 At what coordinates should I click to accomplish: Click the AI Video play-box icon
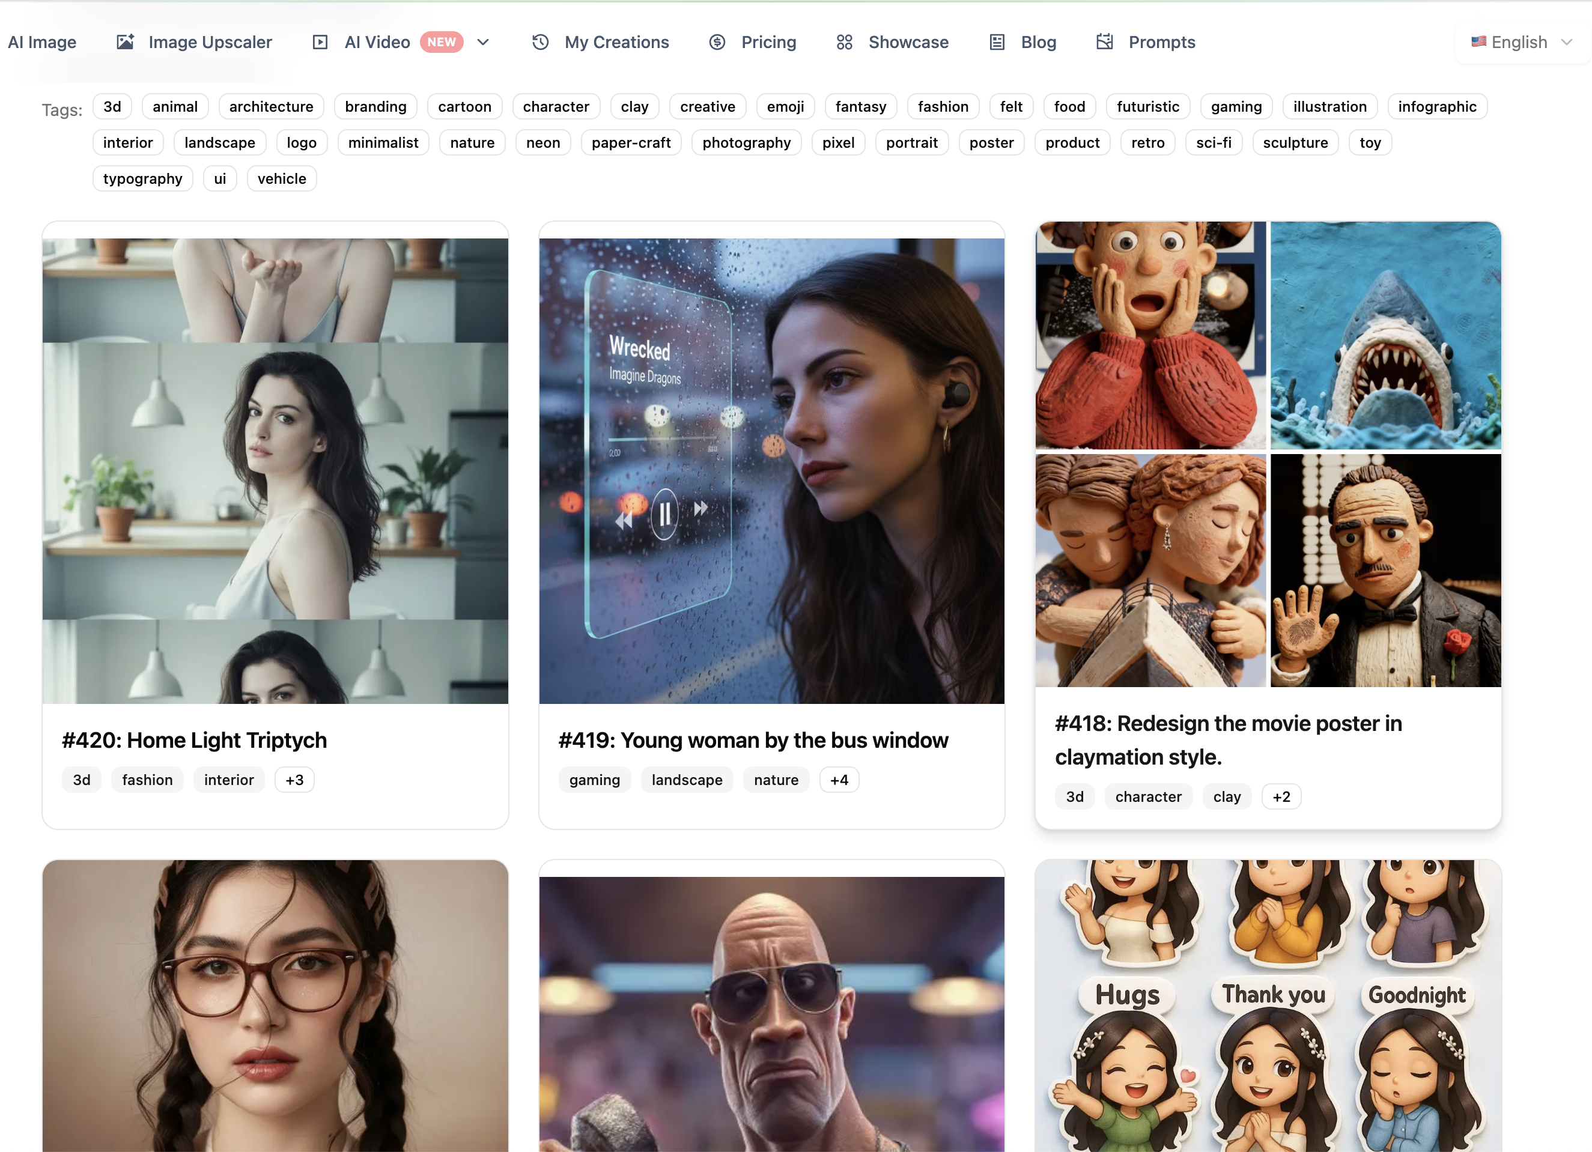320,42
